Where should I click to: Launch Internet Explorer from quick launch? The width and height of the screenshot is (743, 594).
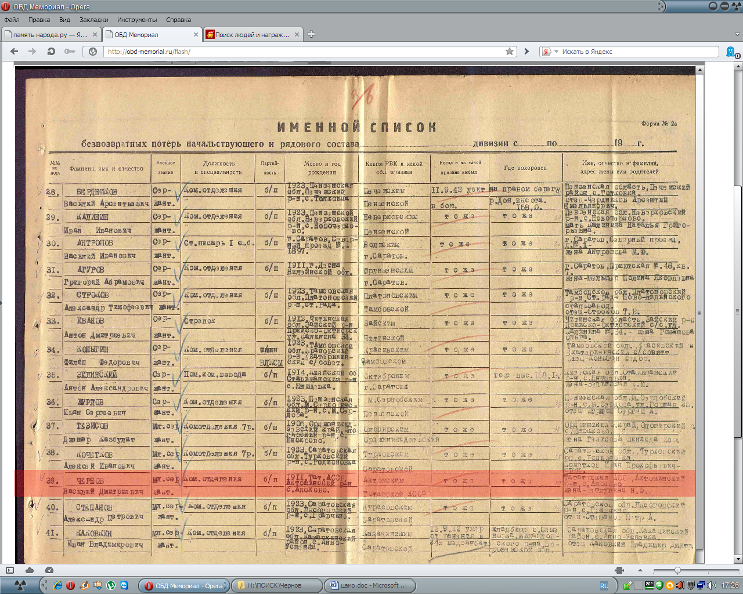tap(57, 585)
